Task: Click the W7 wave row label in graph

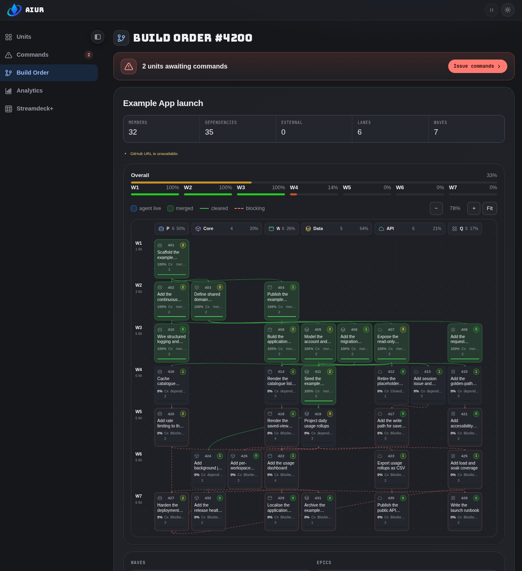Action: coord(139,496)
